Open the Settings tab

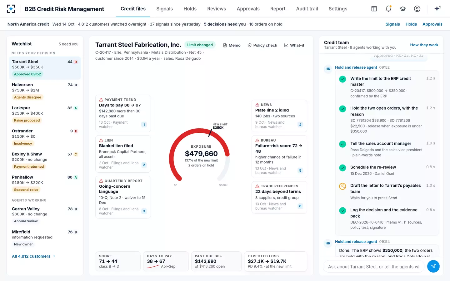click(338, 9)
